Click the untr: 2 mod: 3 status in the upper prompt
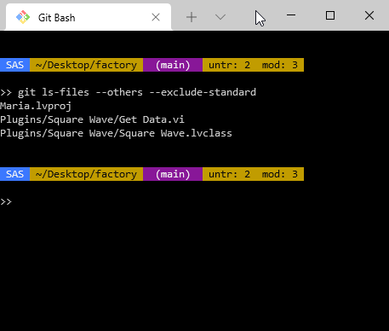Viewport: 389px width, 331px height. [253, 65]
